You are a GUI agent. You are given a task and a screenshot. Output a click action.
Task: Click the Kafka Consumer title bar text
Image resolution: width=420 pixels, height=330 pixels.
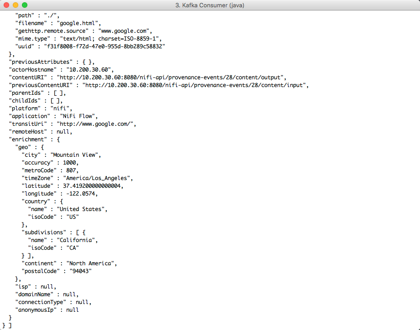click(210, 5)
